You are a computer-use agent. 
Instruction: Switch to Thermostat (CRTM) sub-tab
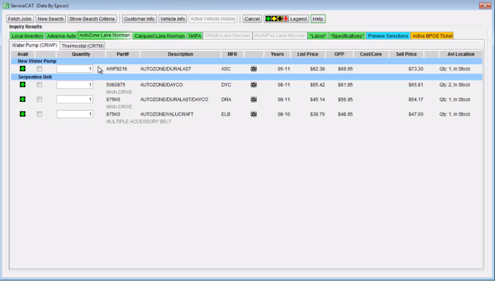coord(83,46)
